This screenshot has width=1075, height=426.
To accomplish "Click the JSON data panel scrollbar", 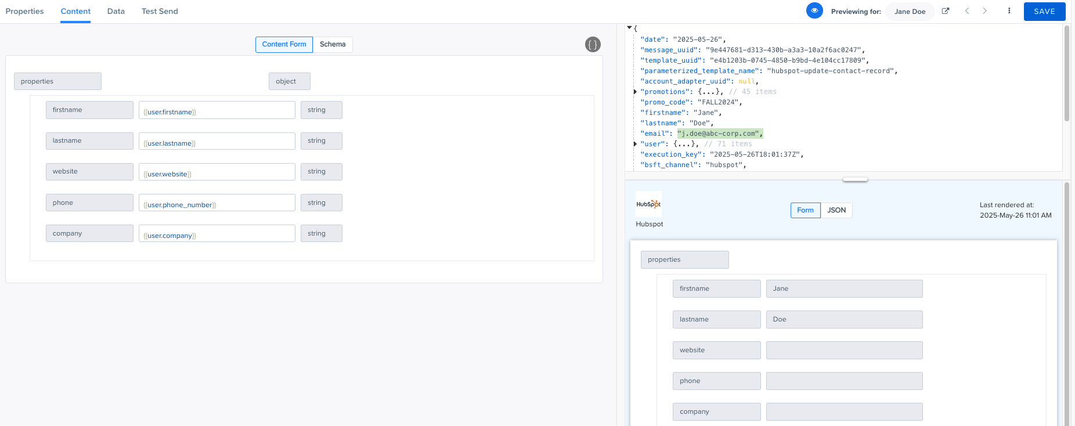I will [x=1066, y=74].
